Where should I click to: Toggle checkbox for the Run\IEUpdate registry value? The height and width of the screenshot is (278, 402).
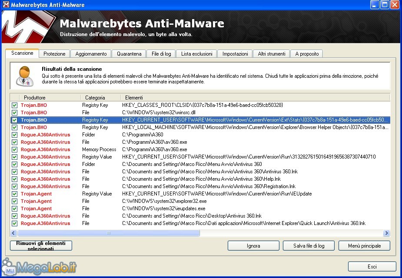(x=15, y=194)
